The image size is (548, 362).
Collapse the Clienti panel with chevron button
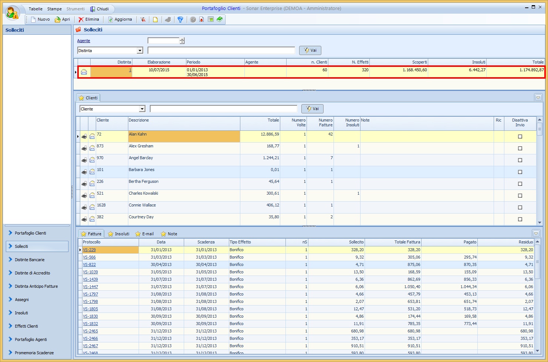tap(538, 98)
